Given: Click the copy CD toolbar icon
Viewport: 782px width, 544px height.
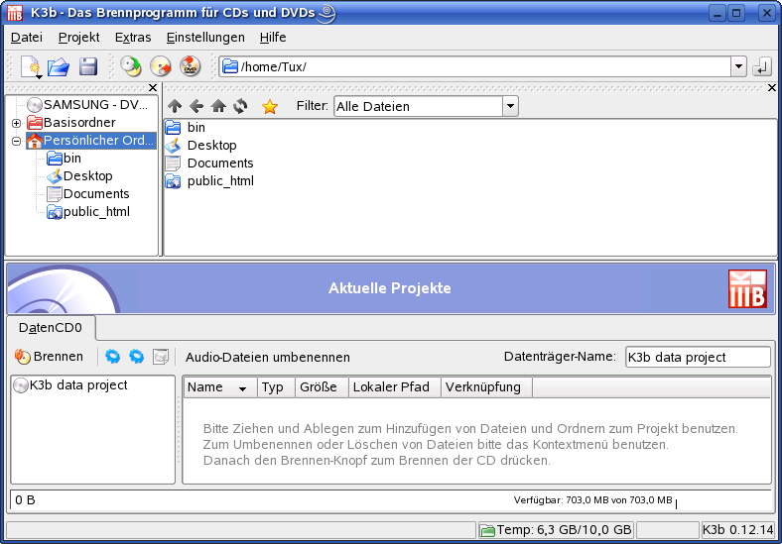Looking at the screenshot, I should click(131, 66).
